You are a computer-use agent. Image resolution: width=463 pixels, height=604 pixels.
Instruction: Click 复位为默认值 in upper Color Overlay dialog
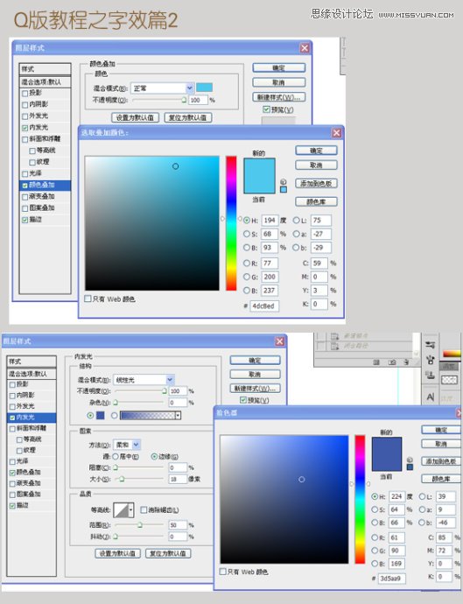188,117
